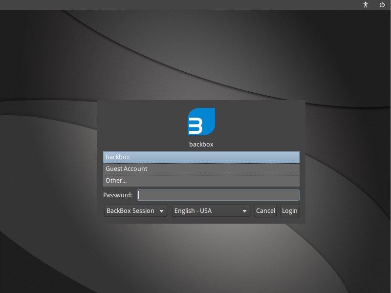Image resolution: width=391 pixels, height=293 pixels.
Task: Click the Cancel button
Action: click(x=265, y=211)
